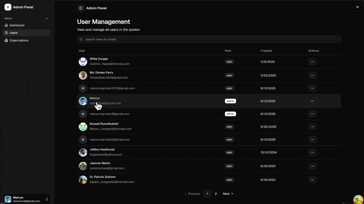The width and height of the screenshot is (364, 204).
Task: Toggle the sidebar panel icon
Action: click(81, 8)
